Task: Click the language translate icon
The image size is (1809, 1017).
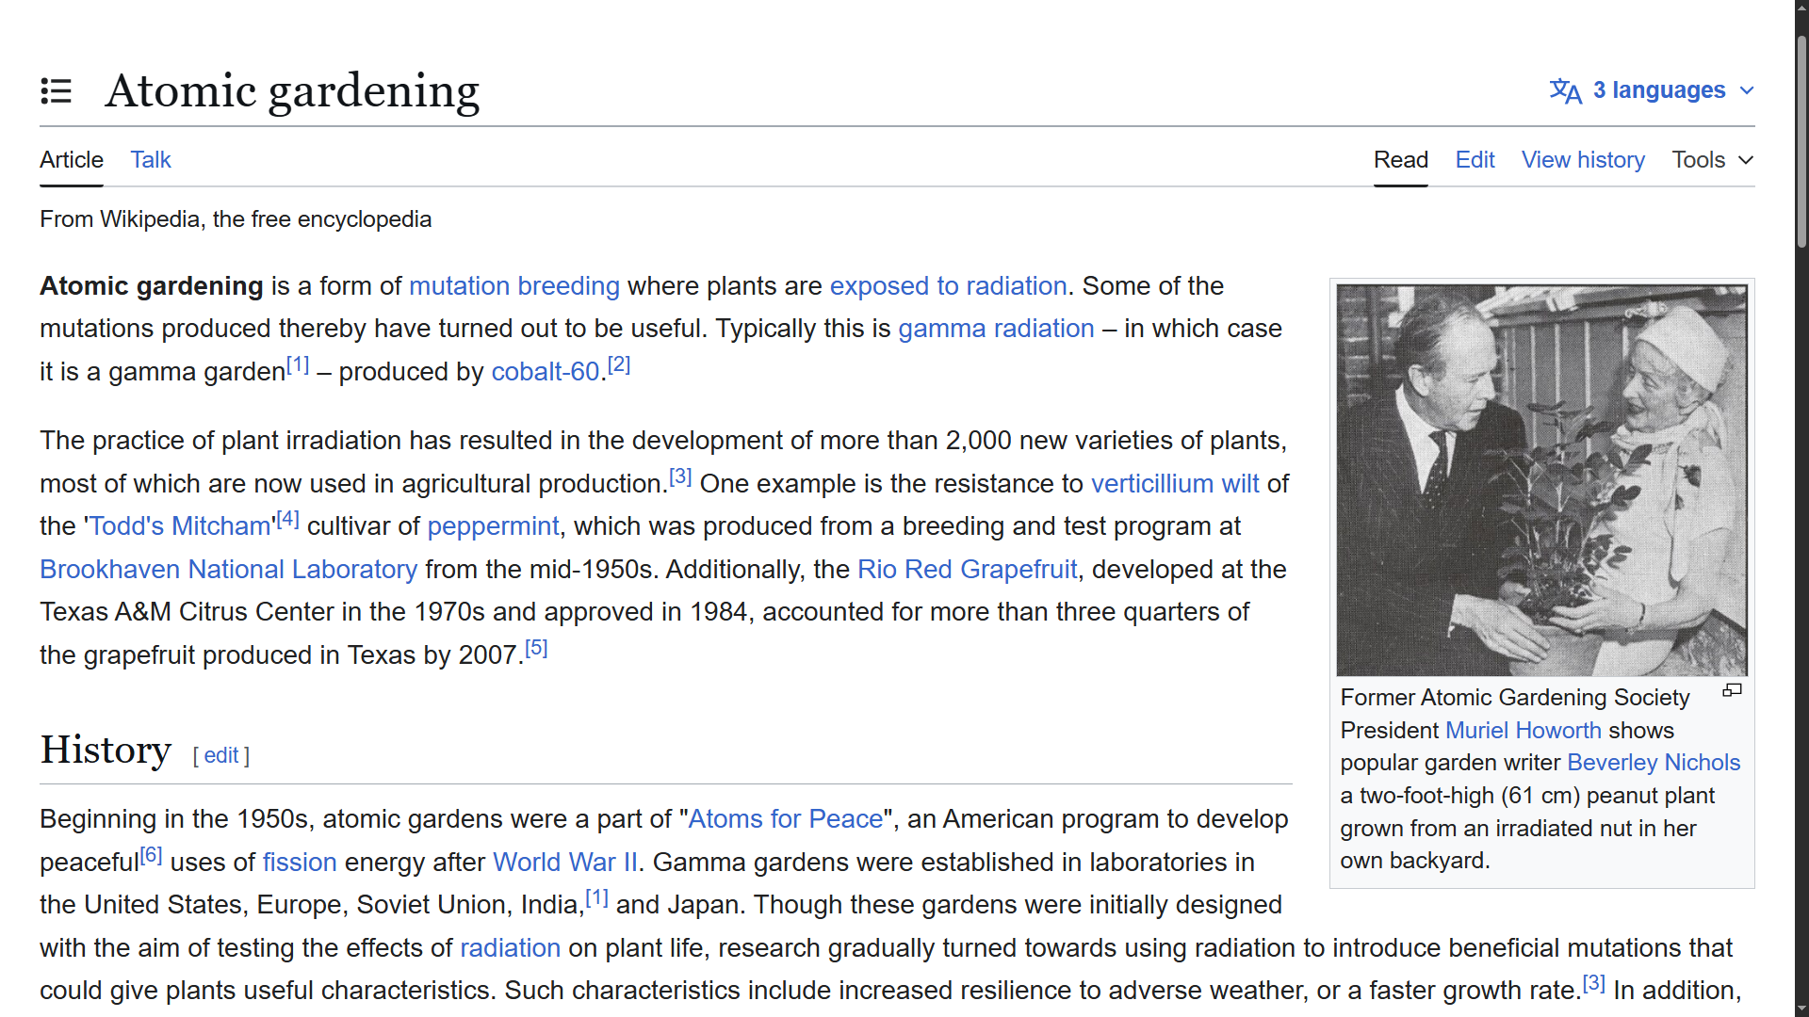Action: [1565, 91]
